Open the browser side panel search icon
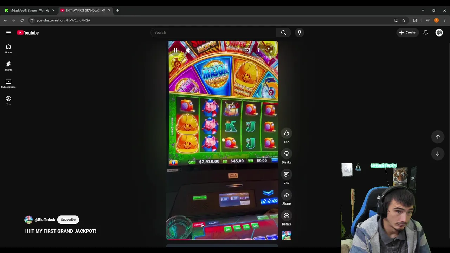The image size is (450, 253). (x=415, y=20)
